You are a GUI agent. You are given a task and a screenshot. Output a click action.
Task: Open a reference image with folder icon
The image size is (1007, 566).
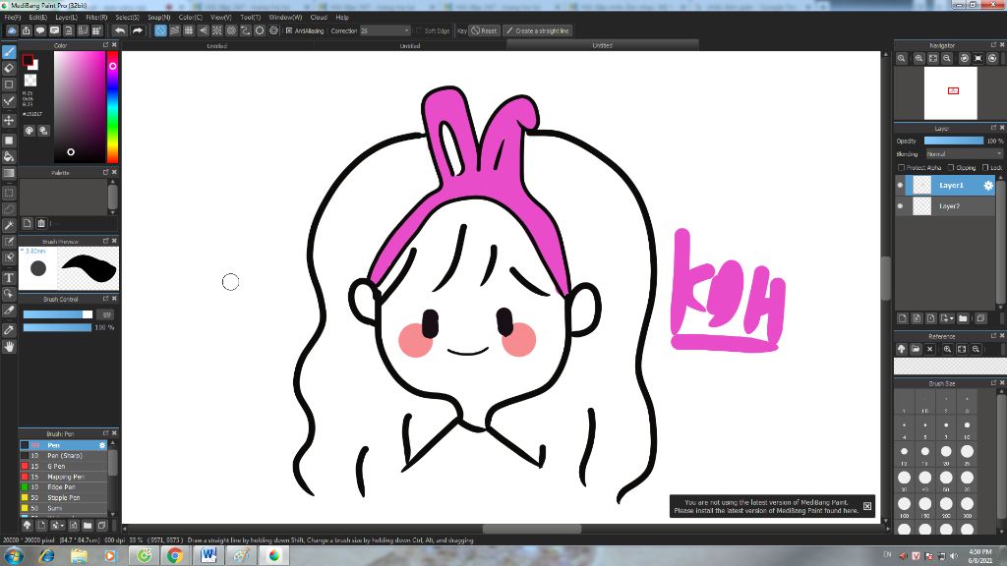(916, 349)
